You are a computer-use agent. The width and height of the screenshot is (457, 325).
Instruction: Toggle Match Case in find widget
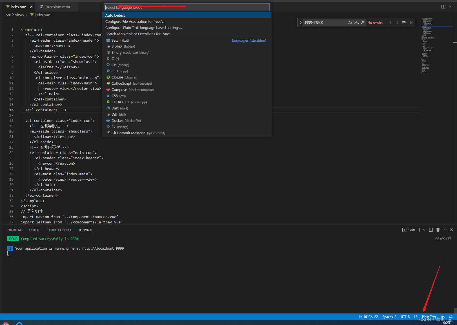[350, 23]
